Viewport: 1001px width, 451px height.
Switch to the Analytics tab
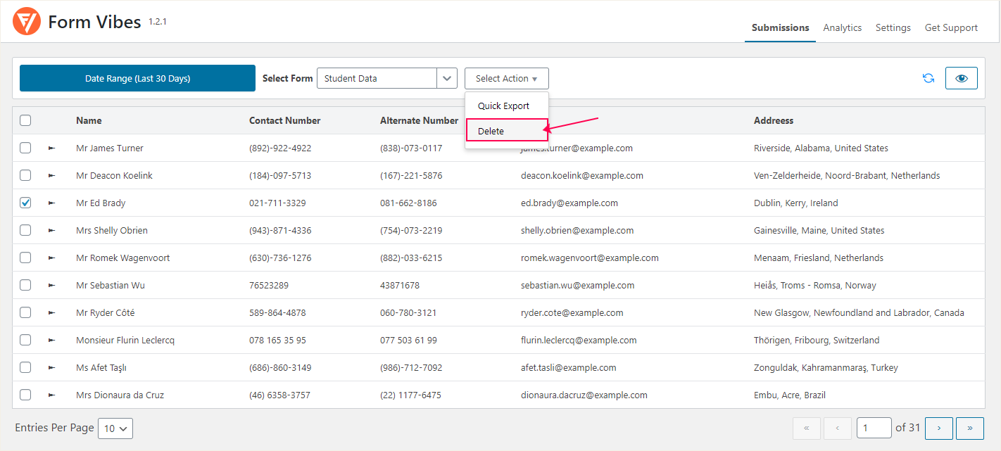coord(842,27)
